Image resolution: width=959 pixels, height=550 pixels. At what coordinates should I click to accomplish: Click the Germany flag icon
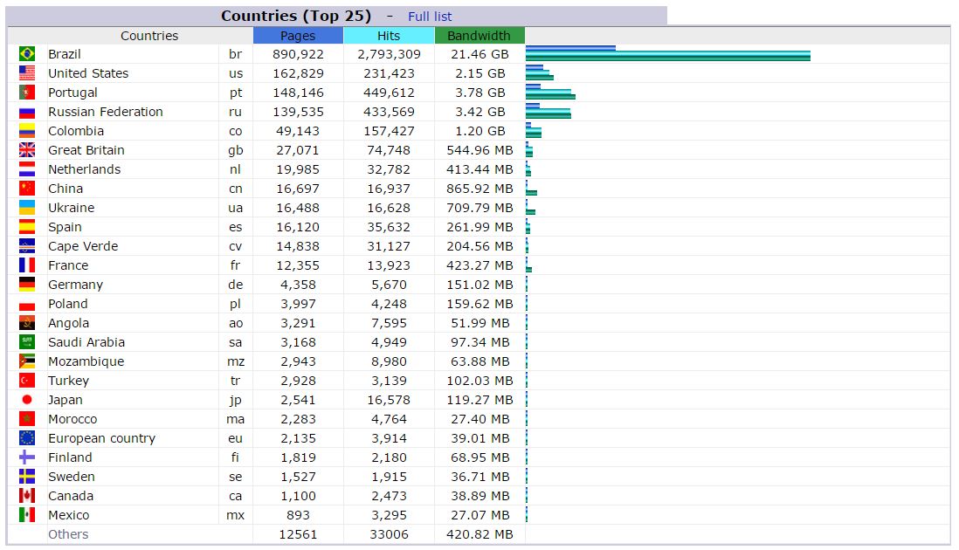tap(27, 285)
